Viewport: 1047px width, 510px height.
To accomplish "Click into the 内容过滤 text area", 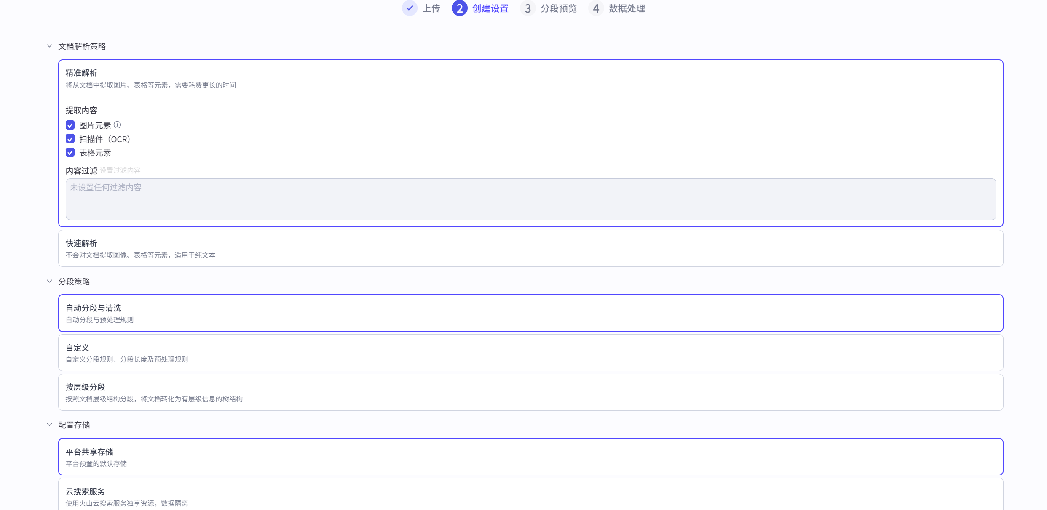I will click(x=530, y=199).
